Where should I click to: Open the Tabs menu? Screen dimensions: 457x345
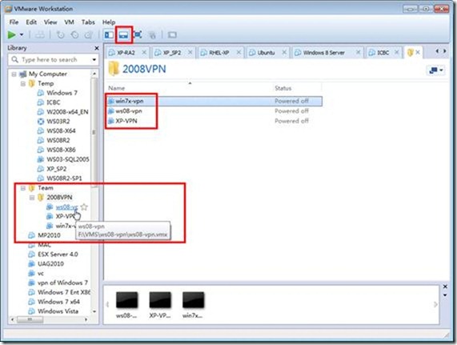[88, 22]
